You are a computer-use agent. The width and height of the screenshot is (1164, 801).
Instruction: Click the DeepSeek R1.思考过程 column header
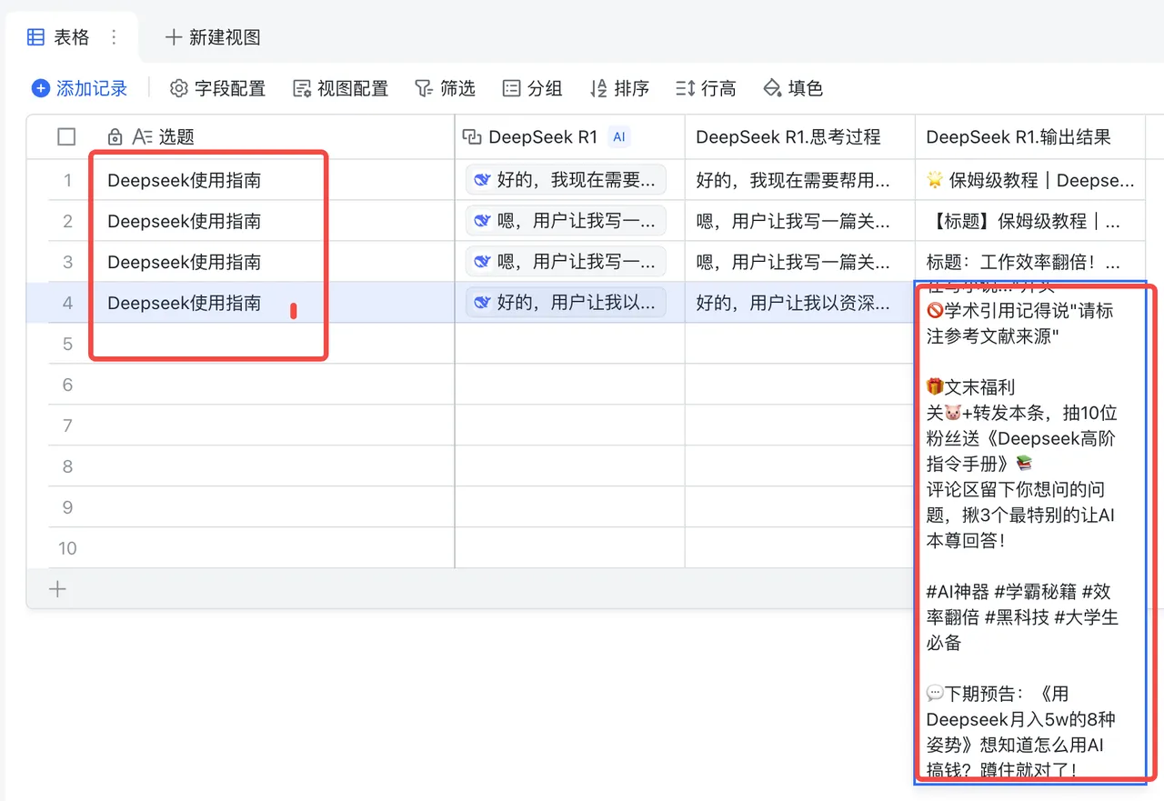click(x=800, y=137)
